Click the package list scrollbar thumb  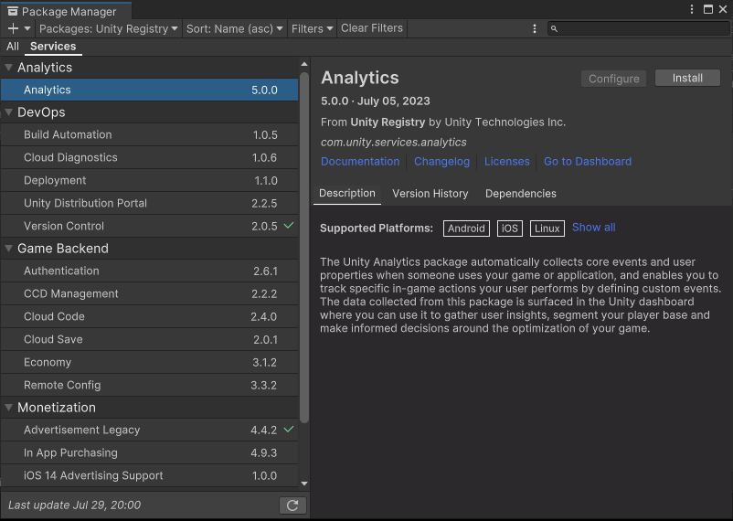coord(303,248)
